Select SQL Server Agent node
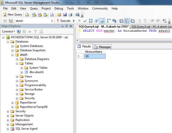172x133 pixels. click(x=26, y=129)
